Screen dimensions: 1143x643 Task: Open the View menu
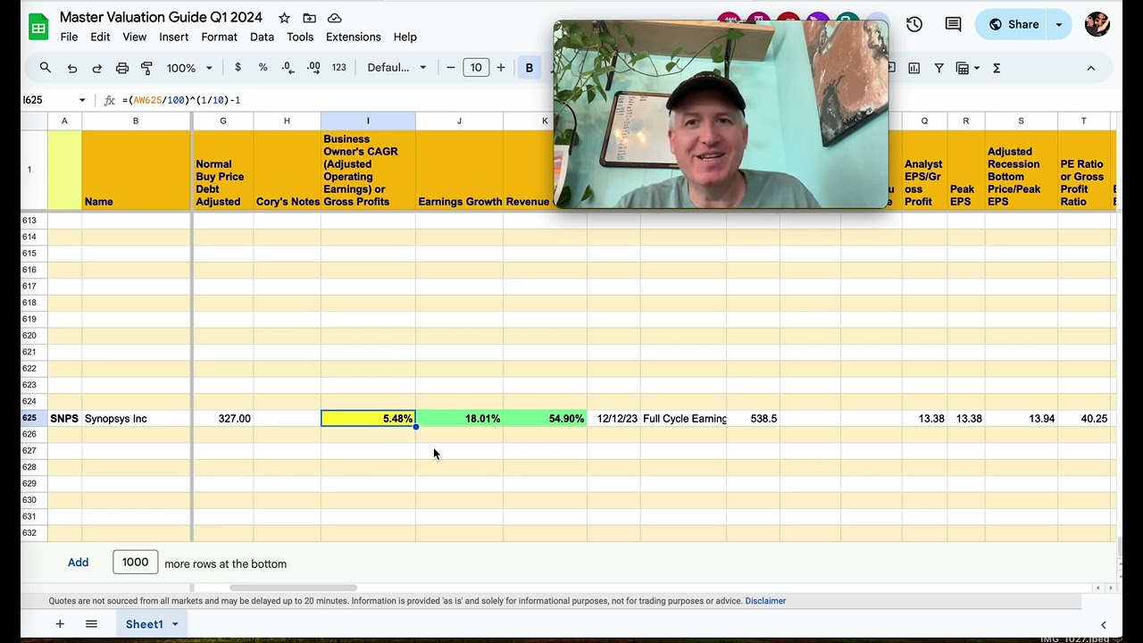coord(135,37)
